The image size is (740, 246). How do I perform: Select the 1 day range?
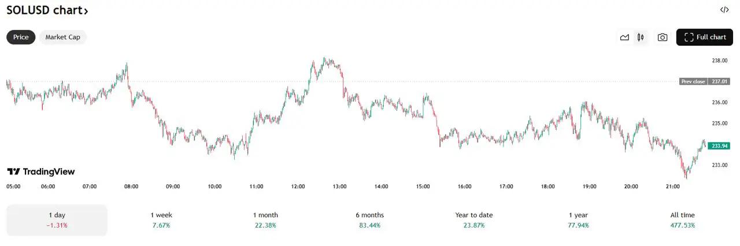pyautogui.click(x=57, y=220)
